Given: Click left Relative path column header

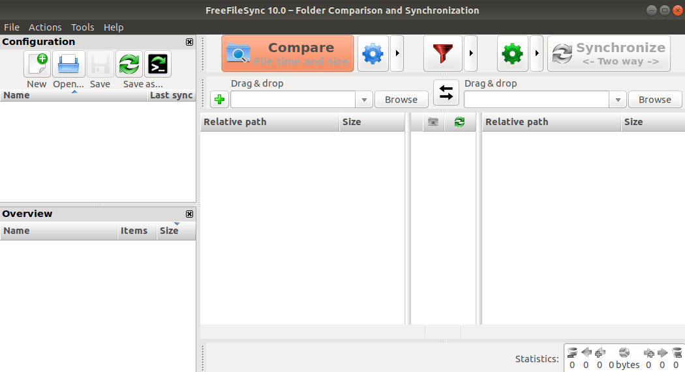Looking at the screenshot, I should click(x=269, y=122).
